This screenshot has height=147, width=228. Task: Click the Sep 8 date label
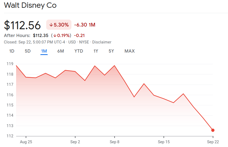coord(115,142)
